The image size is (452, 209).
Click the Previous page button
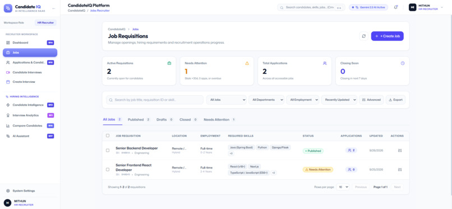click(x=361, y=187)
